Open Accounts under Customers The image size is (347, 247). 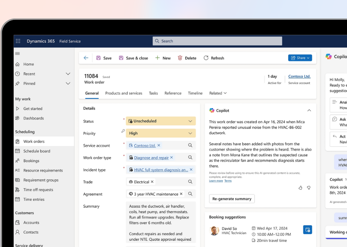point(44,223)
